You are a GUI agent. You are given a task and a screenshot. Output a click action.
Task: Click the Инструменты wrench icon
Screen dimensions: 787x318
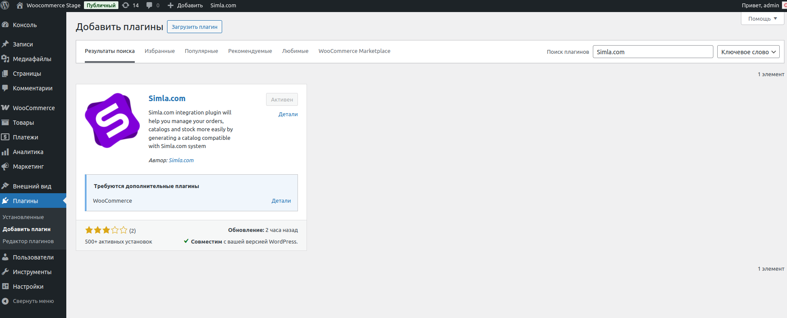(x=5, y=272)
